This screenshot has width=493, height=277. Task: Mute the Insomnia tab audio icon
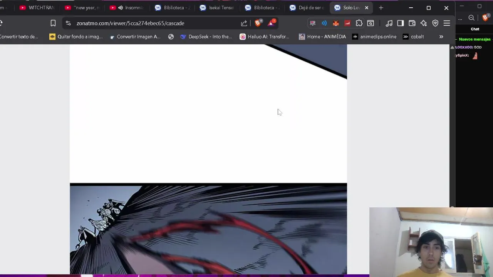pos(121,8)
